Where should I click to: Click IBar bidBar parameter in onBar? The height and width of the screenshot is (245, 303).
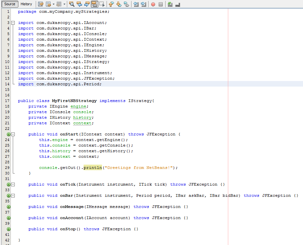(224, 195)
